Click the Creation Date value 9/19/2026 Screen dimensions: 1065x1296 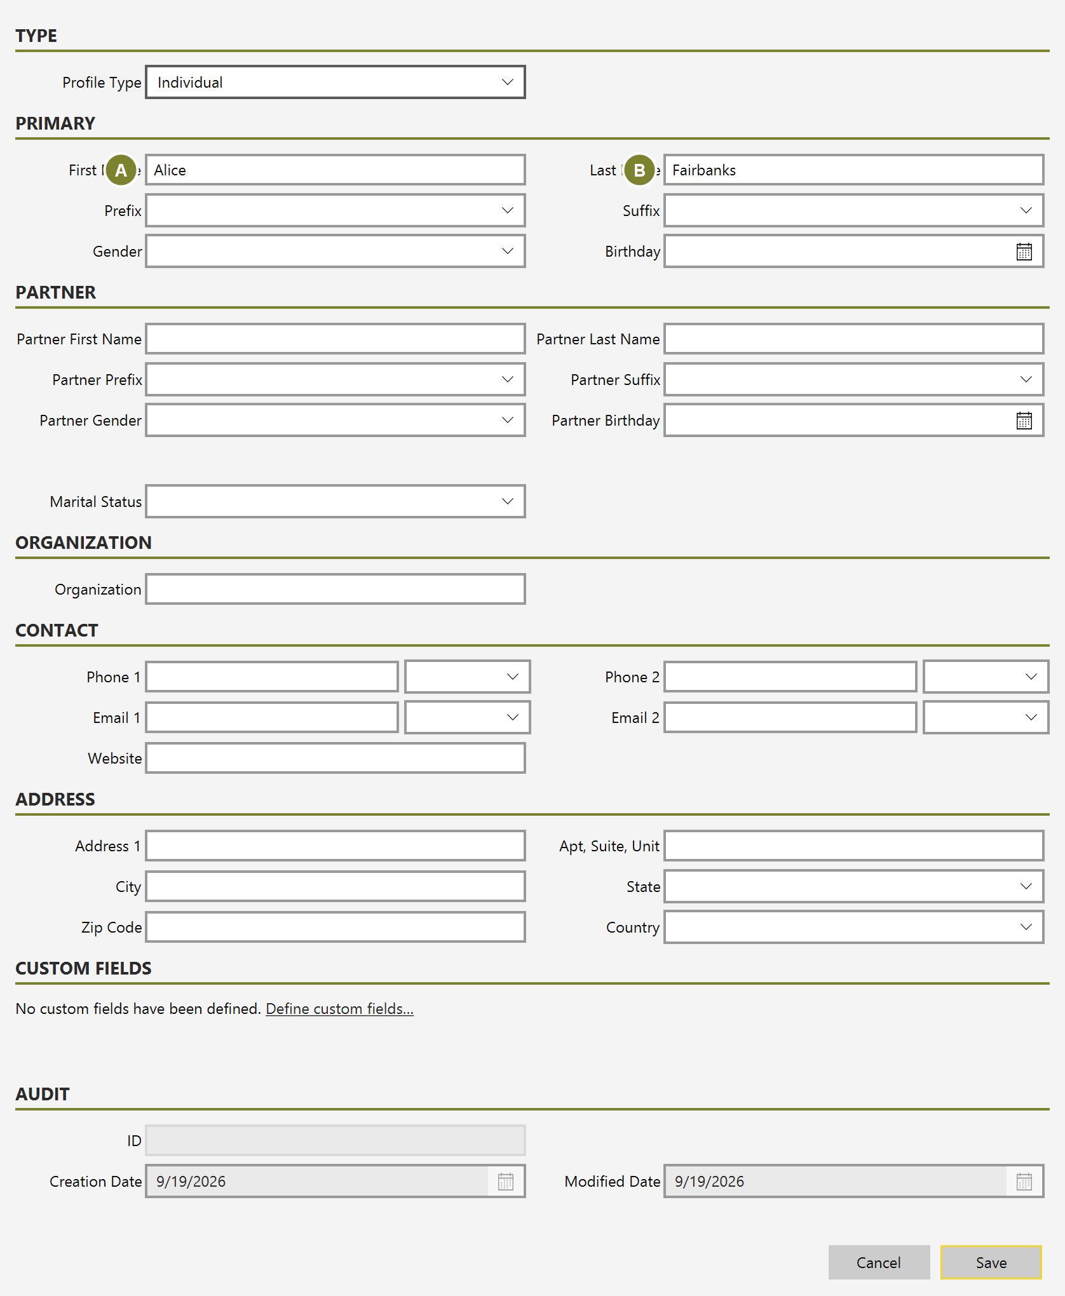[191, 1182]
